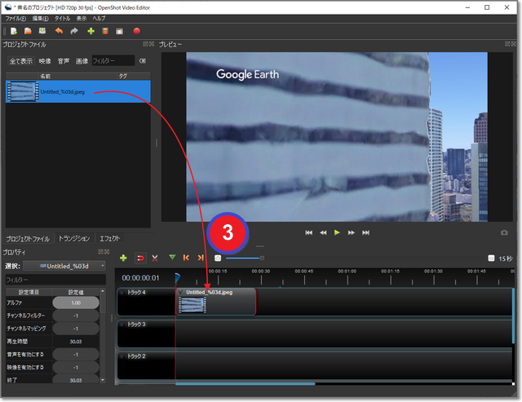The width and height of the screenshot is (522, 402).
Task: Click the New Project toolbar icon
Action: point(14,31)
